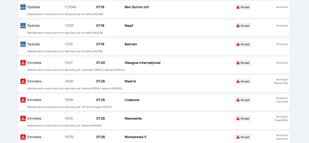The width and height of the screenshot is (309, 143).
Task: Click the Emirates logo for the Newcastle flight
Action: pyautogui.click(x=23, y=119)
